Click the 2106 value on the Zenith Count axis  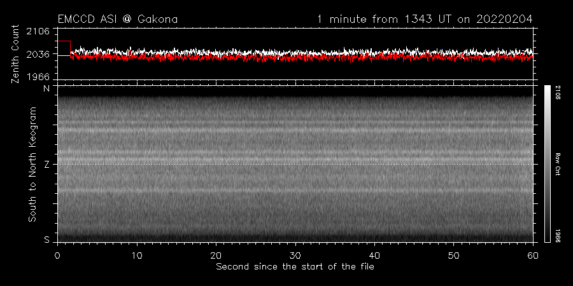[x=38, y=31]
